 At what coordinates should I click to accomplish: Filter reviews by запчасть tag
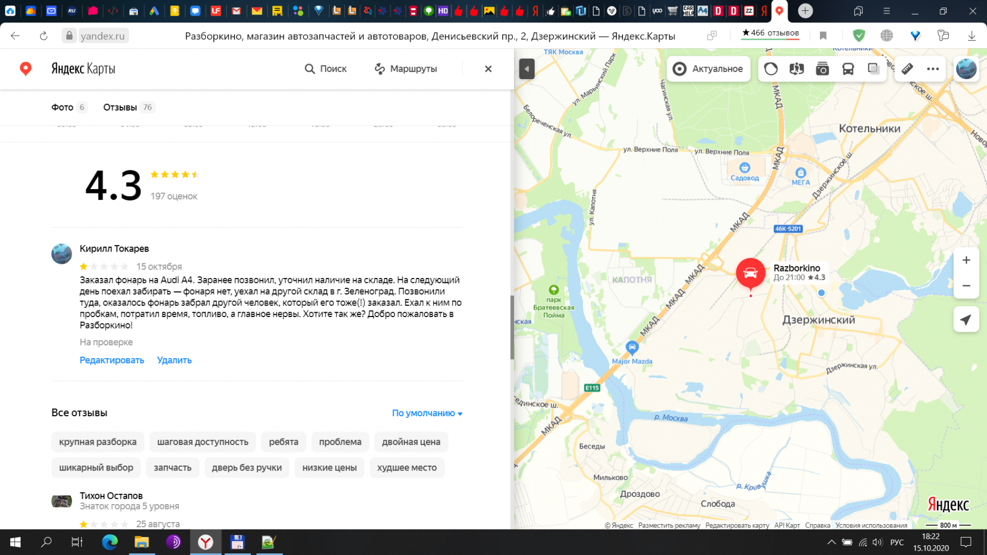172,468
